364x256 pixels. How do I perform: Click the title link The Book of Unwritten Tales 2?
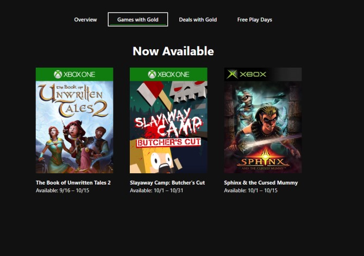73,183
